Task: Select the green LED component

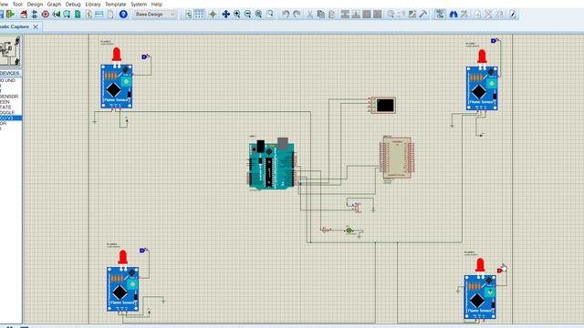Action: point(349,231)
